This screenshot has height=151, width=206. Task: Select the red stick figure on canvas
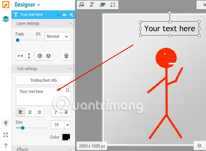click(166, 93)
